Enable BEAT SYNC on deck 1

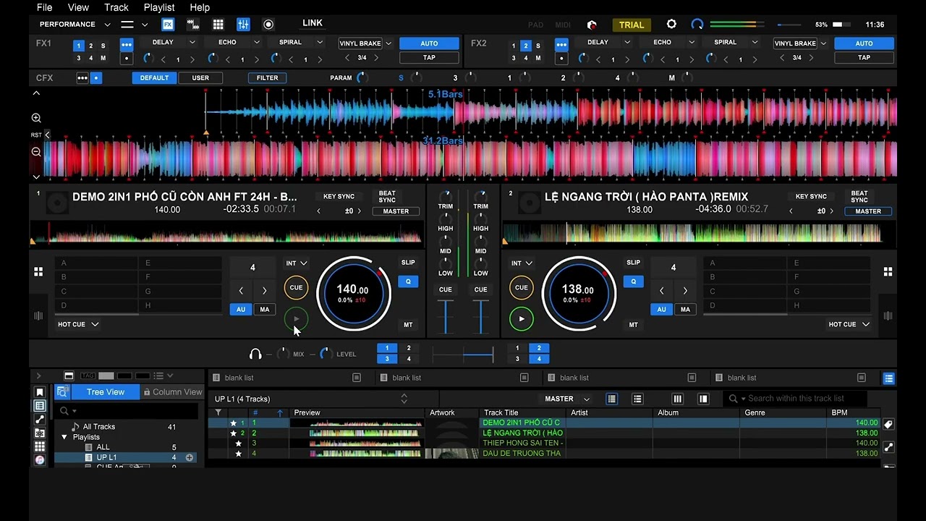[x=387, y=197]
